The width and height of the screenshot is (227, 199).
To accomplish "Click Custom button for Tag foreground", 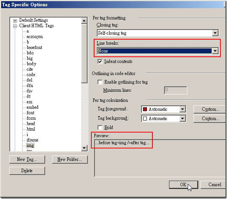I will click(x=210, y=109).
